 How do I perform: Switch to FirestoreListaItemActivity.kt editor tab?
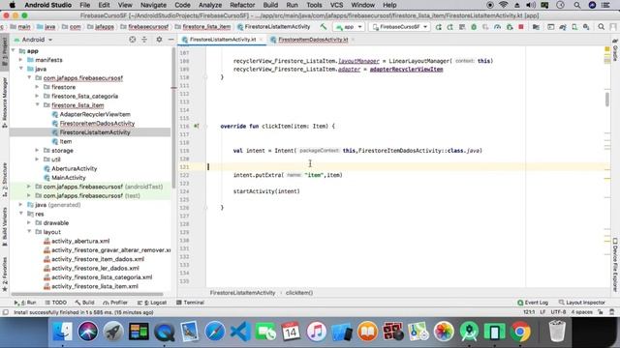point(223,40)
